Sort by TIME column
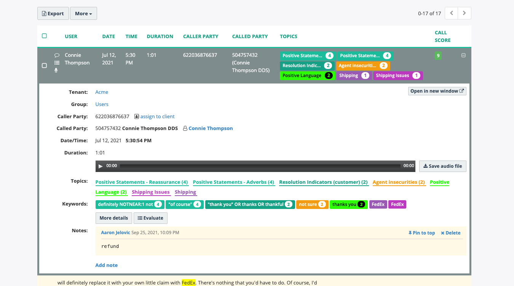 pos(131,37)
